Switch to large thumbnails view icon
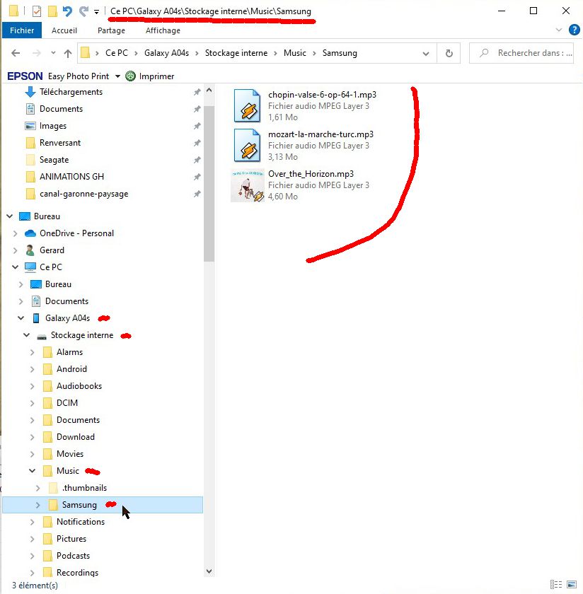Image resolution: width=583 pixels, height=594 pixels. pos(572,585)
